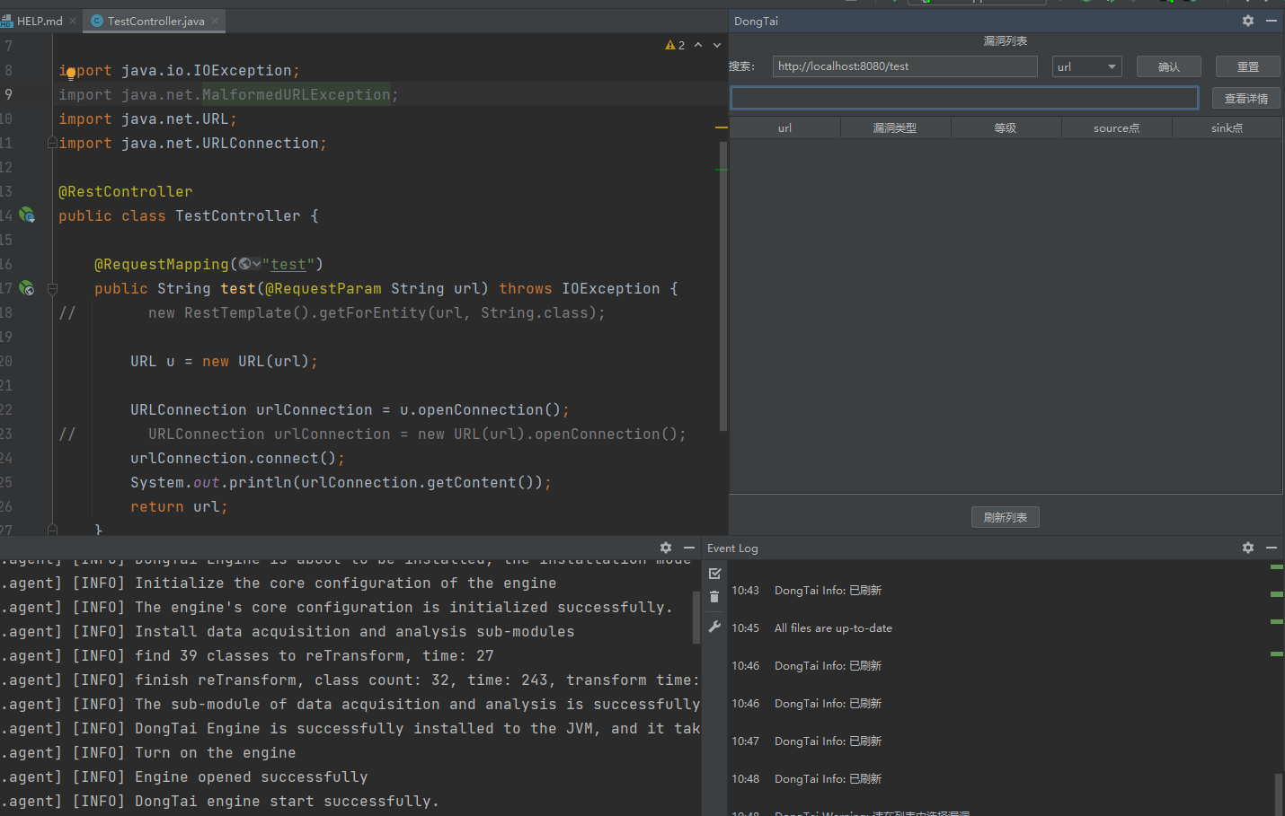Click the MalformedURLException import text

pos(296,94)
